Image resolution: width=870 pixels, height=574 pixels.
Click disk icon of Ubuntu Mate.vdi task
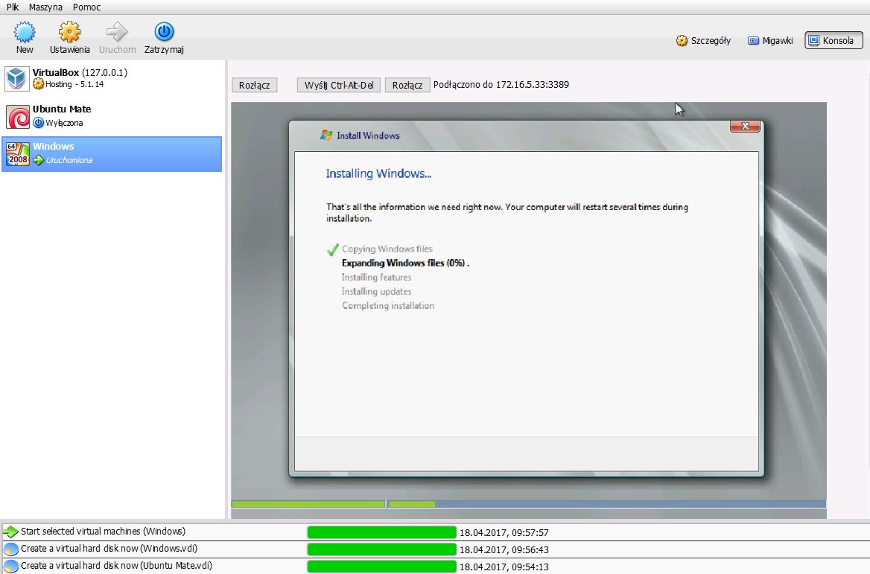pyautogui.click(x=10, y=567)
